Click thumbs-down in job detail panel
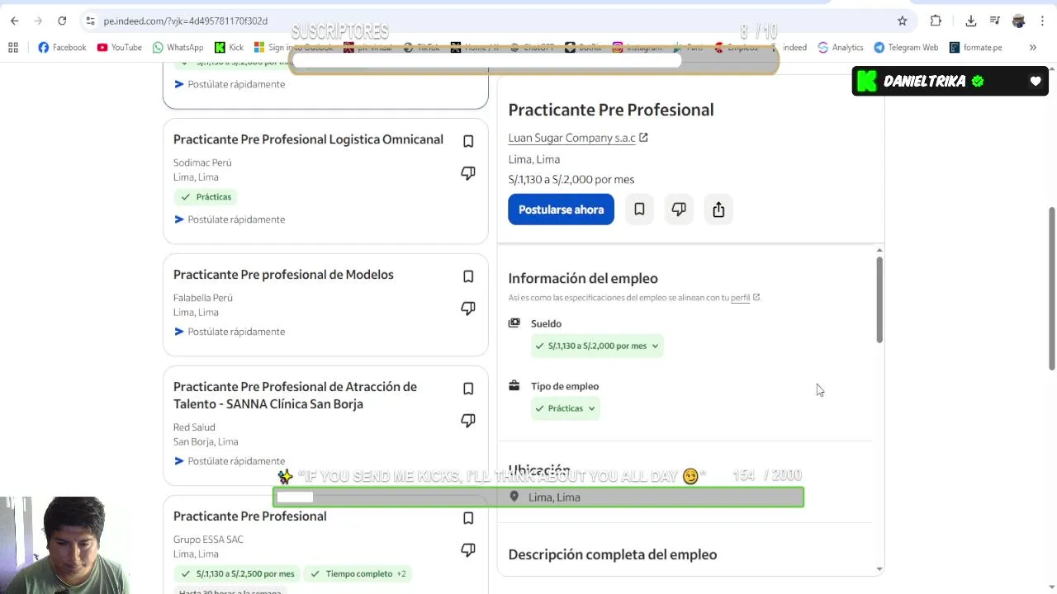The width and height of the screenshot is (1057, 594). click(x=679, y=210)
